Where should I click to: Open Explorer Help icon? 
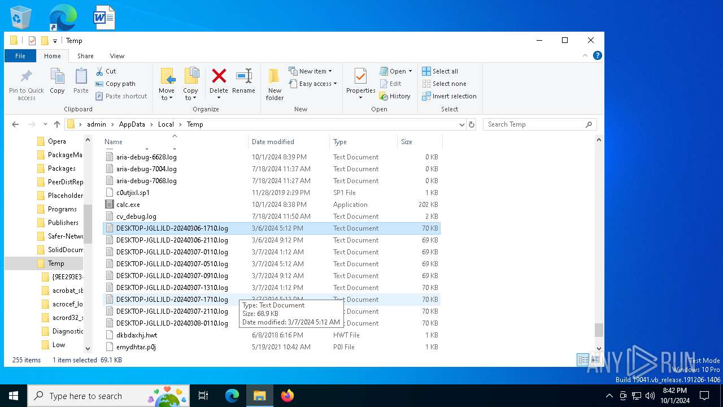(597, 55)
